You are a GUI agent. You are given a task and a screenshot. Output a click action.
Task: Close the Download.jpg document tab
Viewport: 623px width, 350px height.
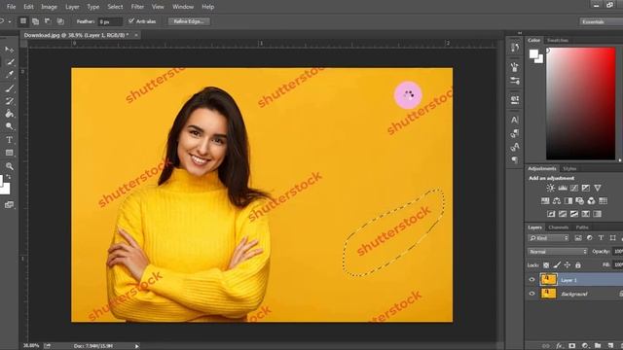(136, 35)
